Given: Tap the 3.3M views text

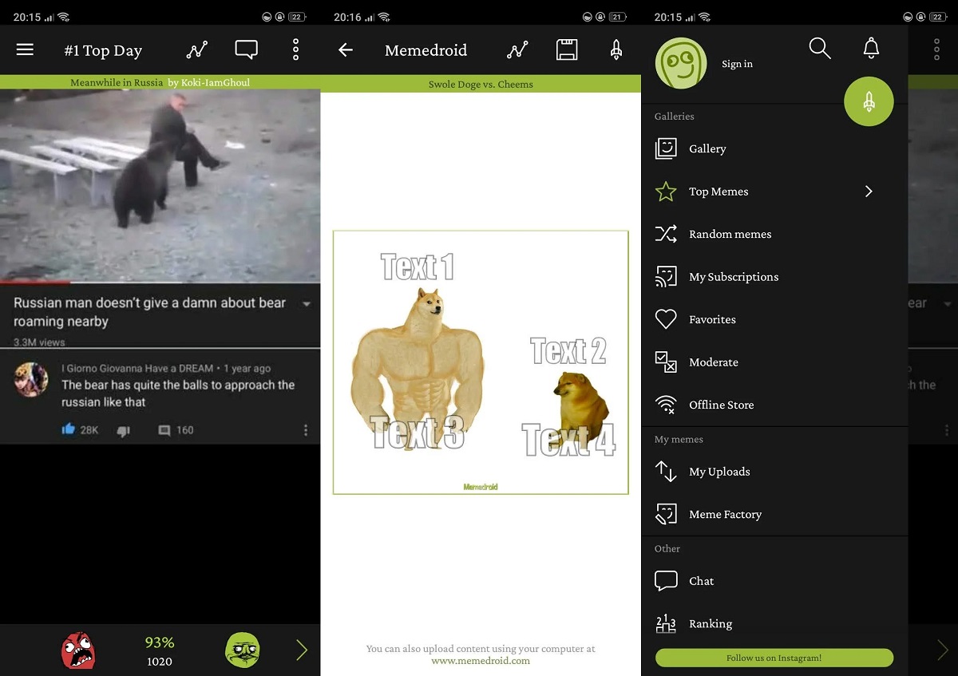Looking at the screenshot, I should (39, 342).
